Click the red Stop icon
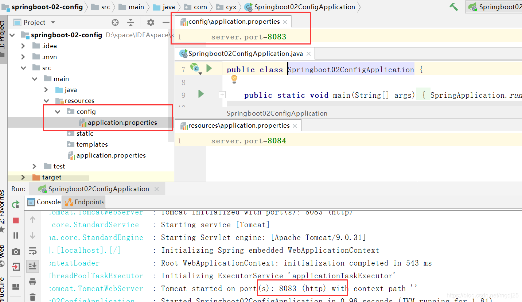 point(16,220)
